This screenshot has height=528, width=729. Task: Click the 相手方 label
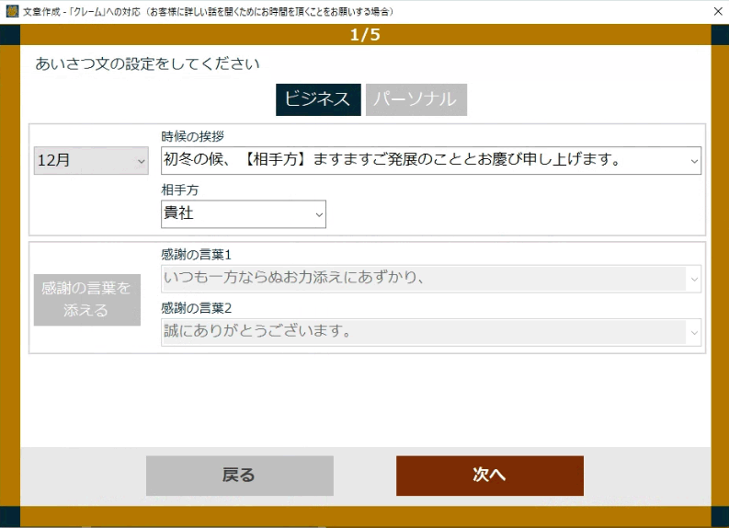(x=180, y=189)
